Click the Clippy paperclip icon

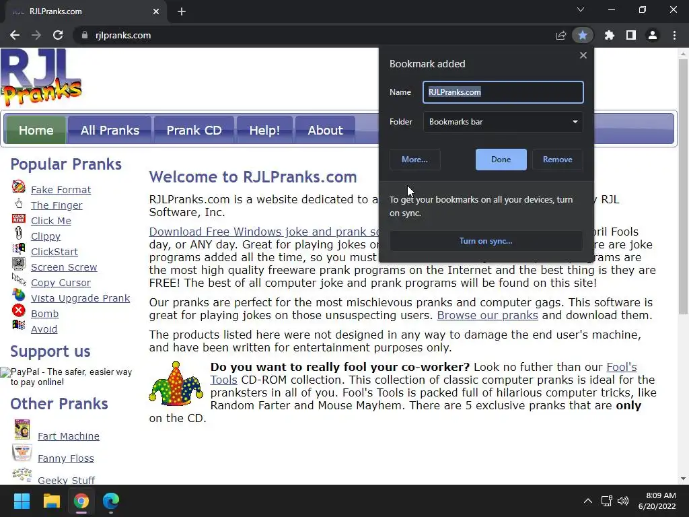click(x=18, y=233)
